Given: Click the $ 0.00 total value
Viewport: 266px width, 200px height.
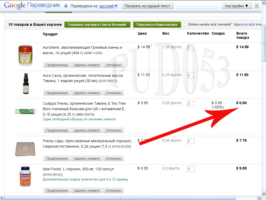Looking at the screenshot, I should point(241,103).
